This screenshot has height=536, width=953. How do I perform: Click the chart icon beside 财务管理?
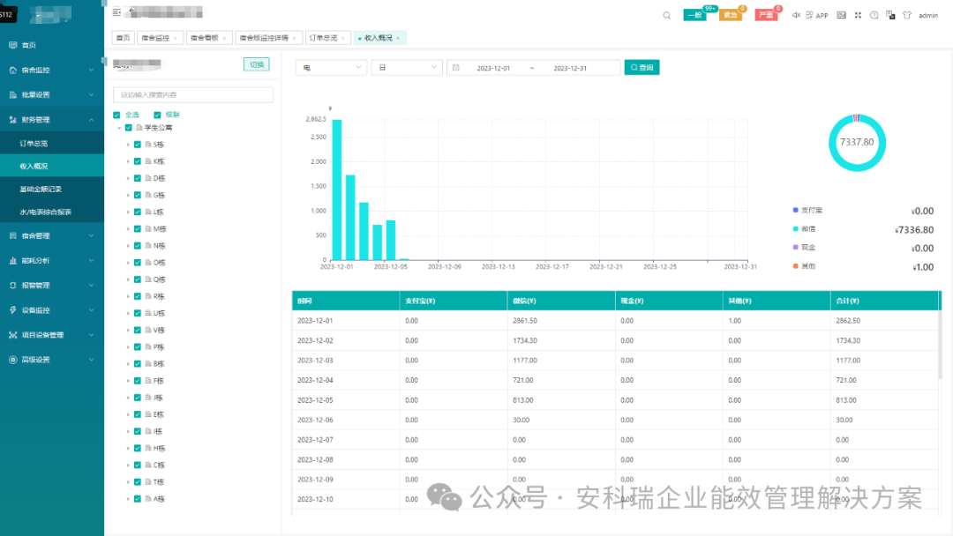[12, 120]
